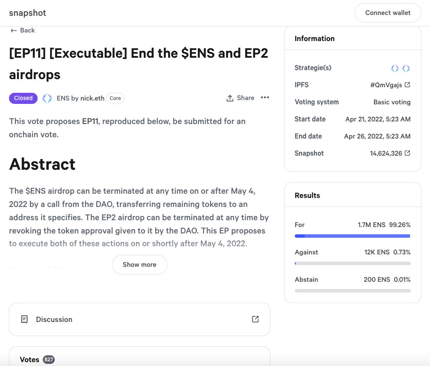The height and width of the screenshot is (366, 430).
Task: Open the nick.eth author profile
Action: coord(92,98)
